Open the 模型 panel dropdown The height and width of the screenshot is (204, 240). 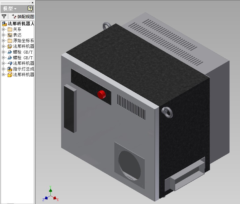[x=10, y=8]
